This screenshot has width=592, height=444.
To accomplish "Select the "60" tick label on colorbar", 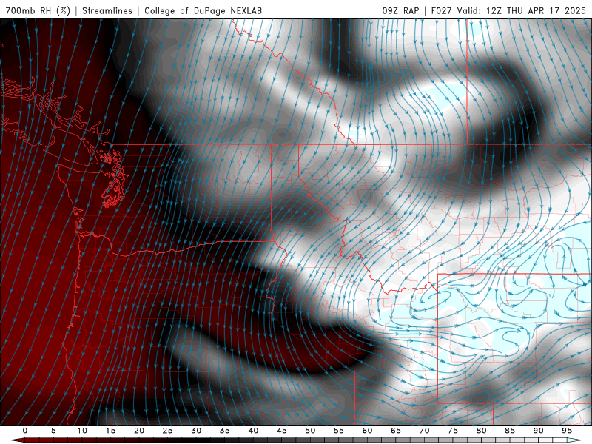I will tap(367, 431).
